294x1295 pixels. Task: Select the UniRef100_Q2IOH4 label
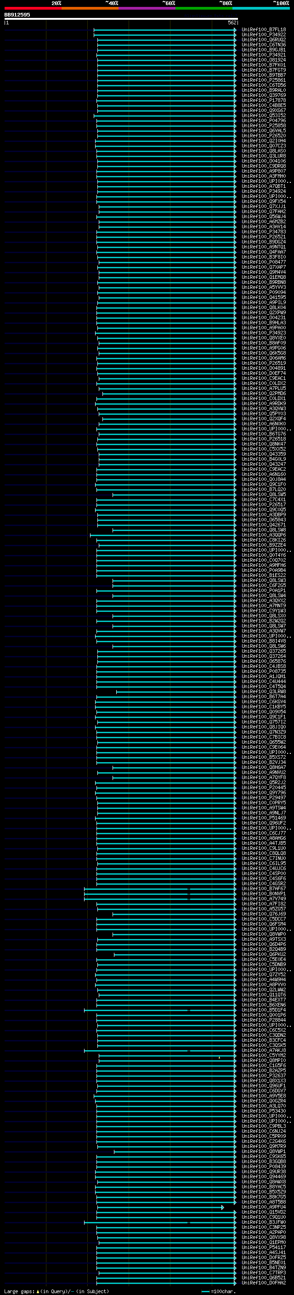click(x=264, y=141)
